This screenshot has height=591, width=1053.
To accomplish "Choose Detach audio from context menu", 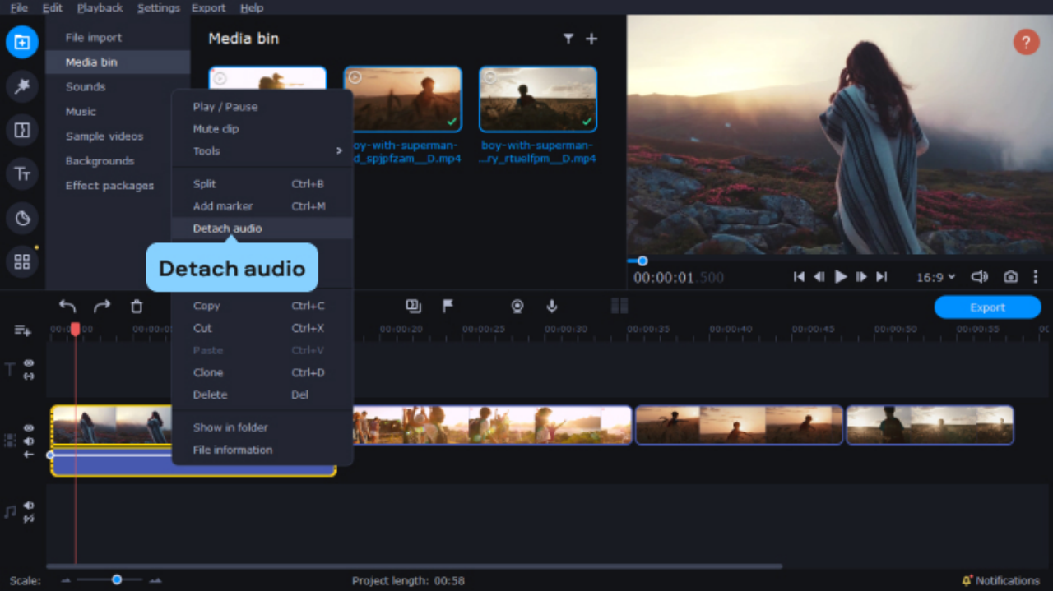I will [x=227, y=229].
